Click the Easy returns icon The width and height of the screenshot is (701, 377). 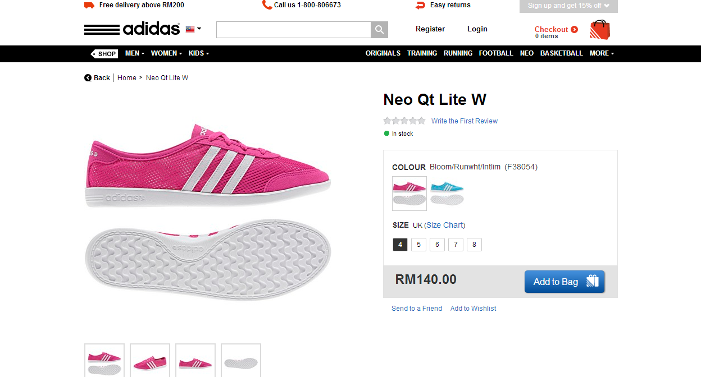420,5
